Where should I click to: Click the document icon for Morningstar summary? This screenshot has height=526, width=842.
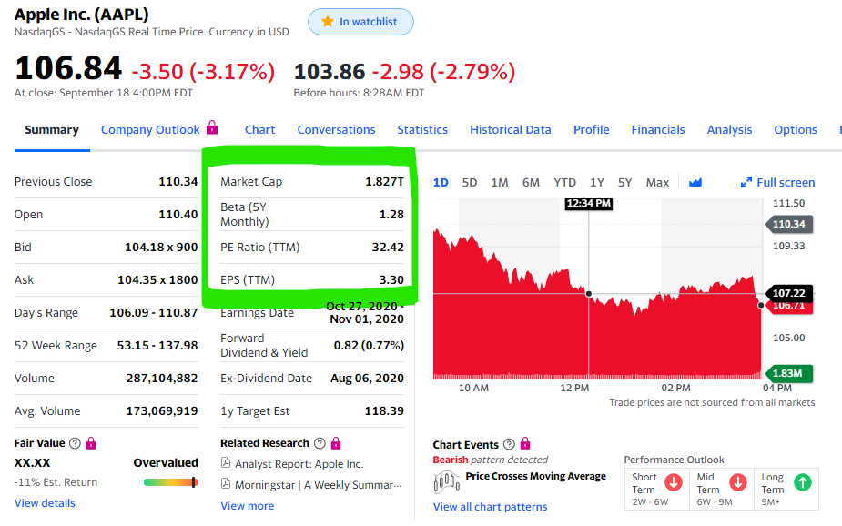[226, 484]
